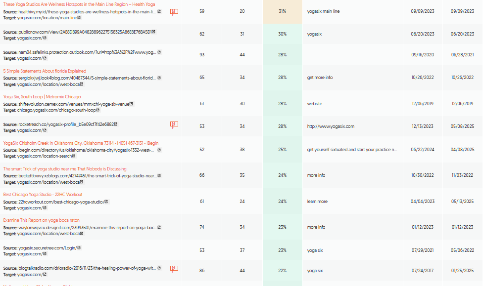
Task: Click date 09/16/2020 in safelinks row
Action: click(423, 55)
